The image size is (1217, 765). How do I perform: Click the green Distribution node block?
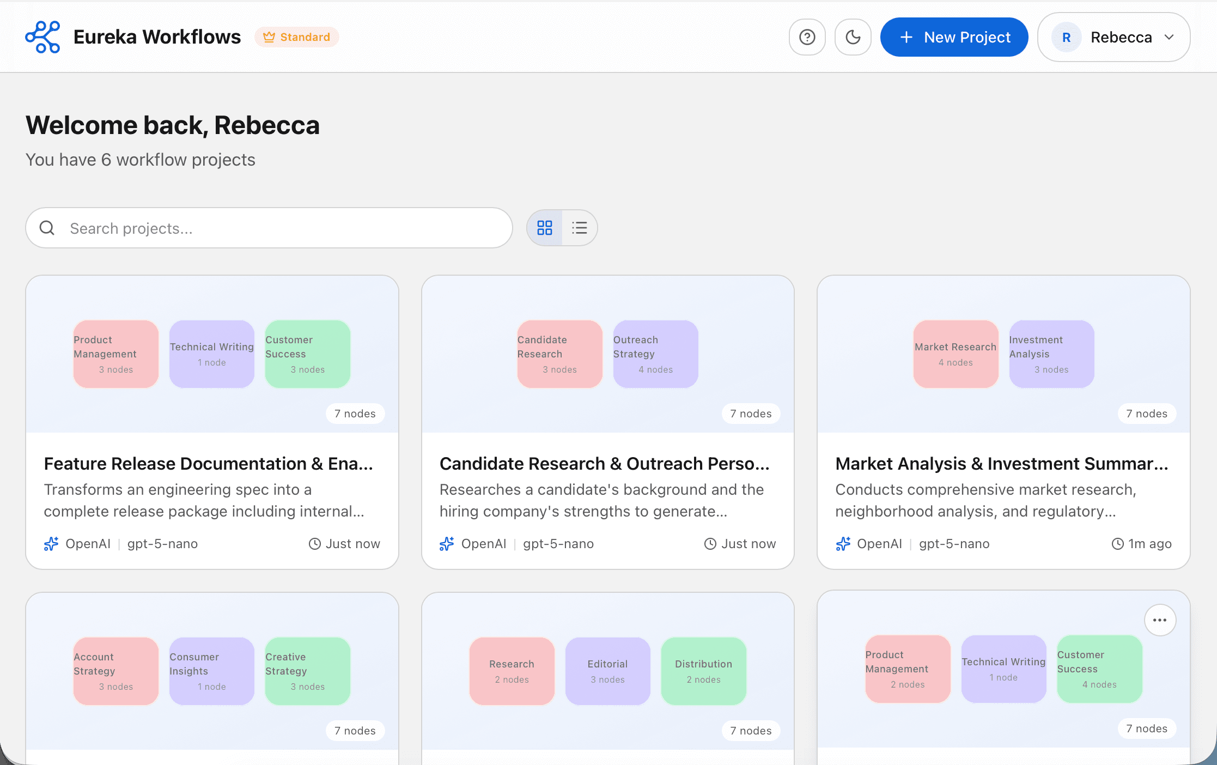click(x=703, y=671)
